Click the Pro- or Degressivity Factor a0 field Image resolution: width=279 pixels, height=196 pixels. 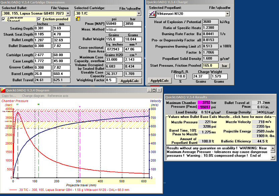[210, 40]
